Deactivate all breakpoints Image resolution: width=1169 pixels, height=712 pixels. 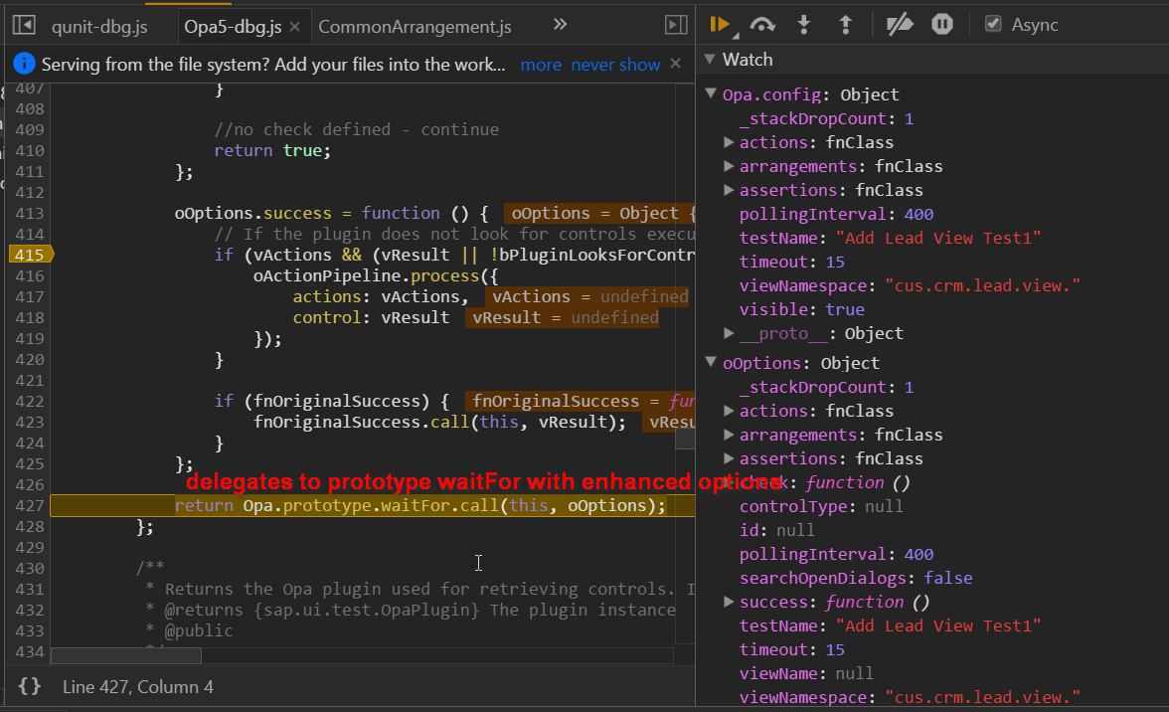coord(899,25)
